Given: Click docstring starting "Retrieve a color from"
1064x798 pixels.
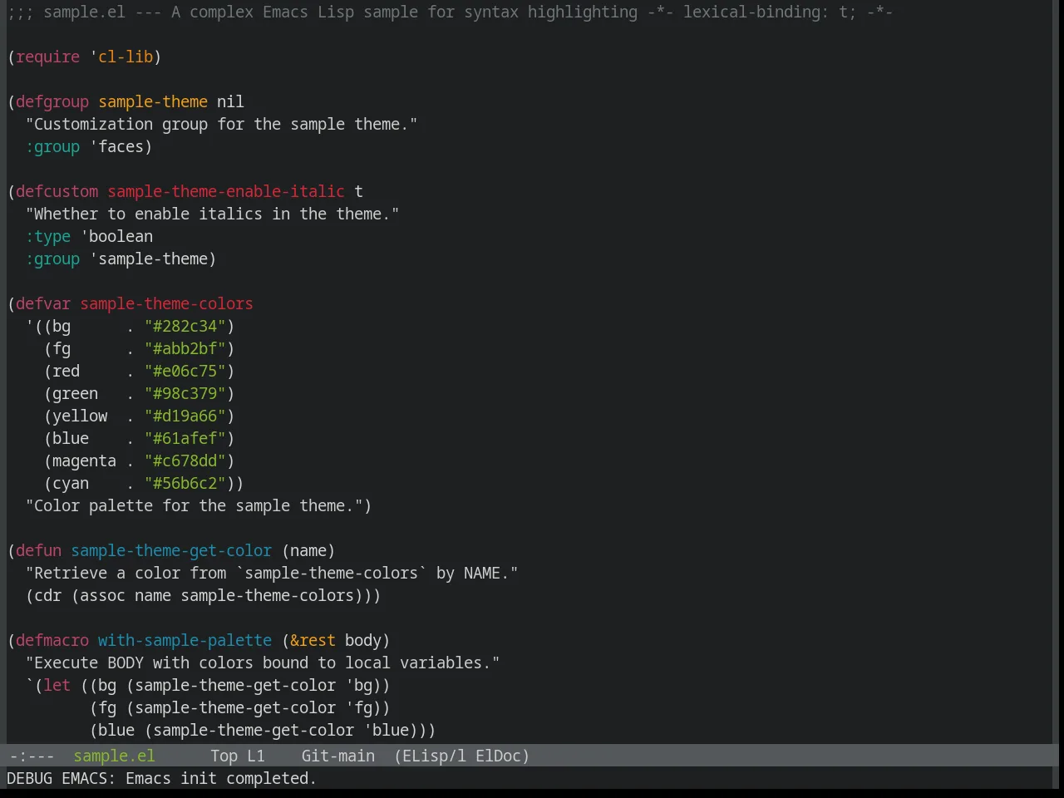Looking at the screenshot, I should 272,573.
